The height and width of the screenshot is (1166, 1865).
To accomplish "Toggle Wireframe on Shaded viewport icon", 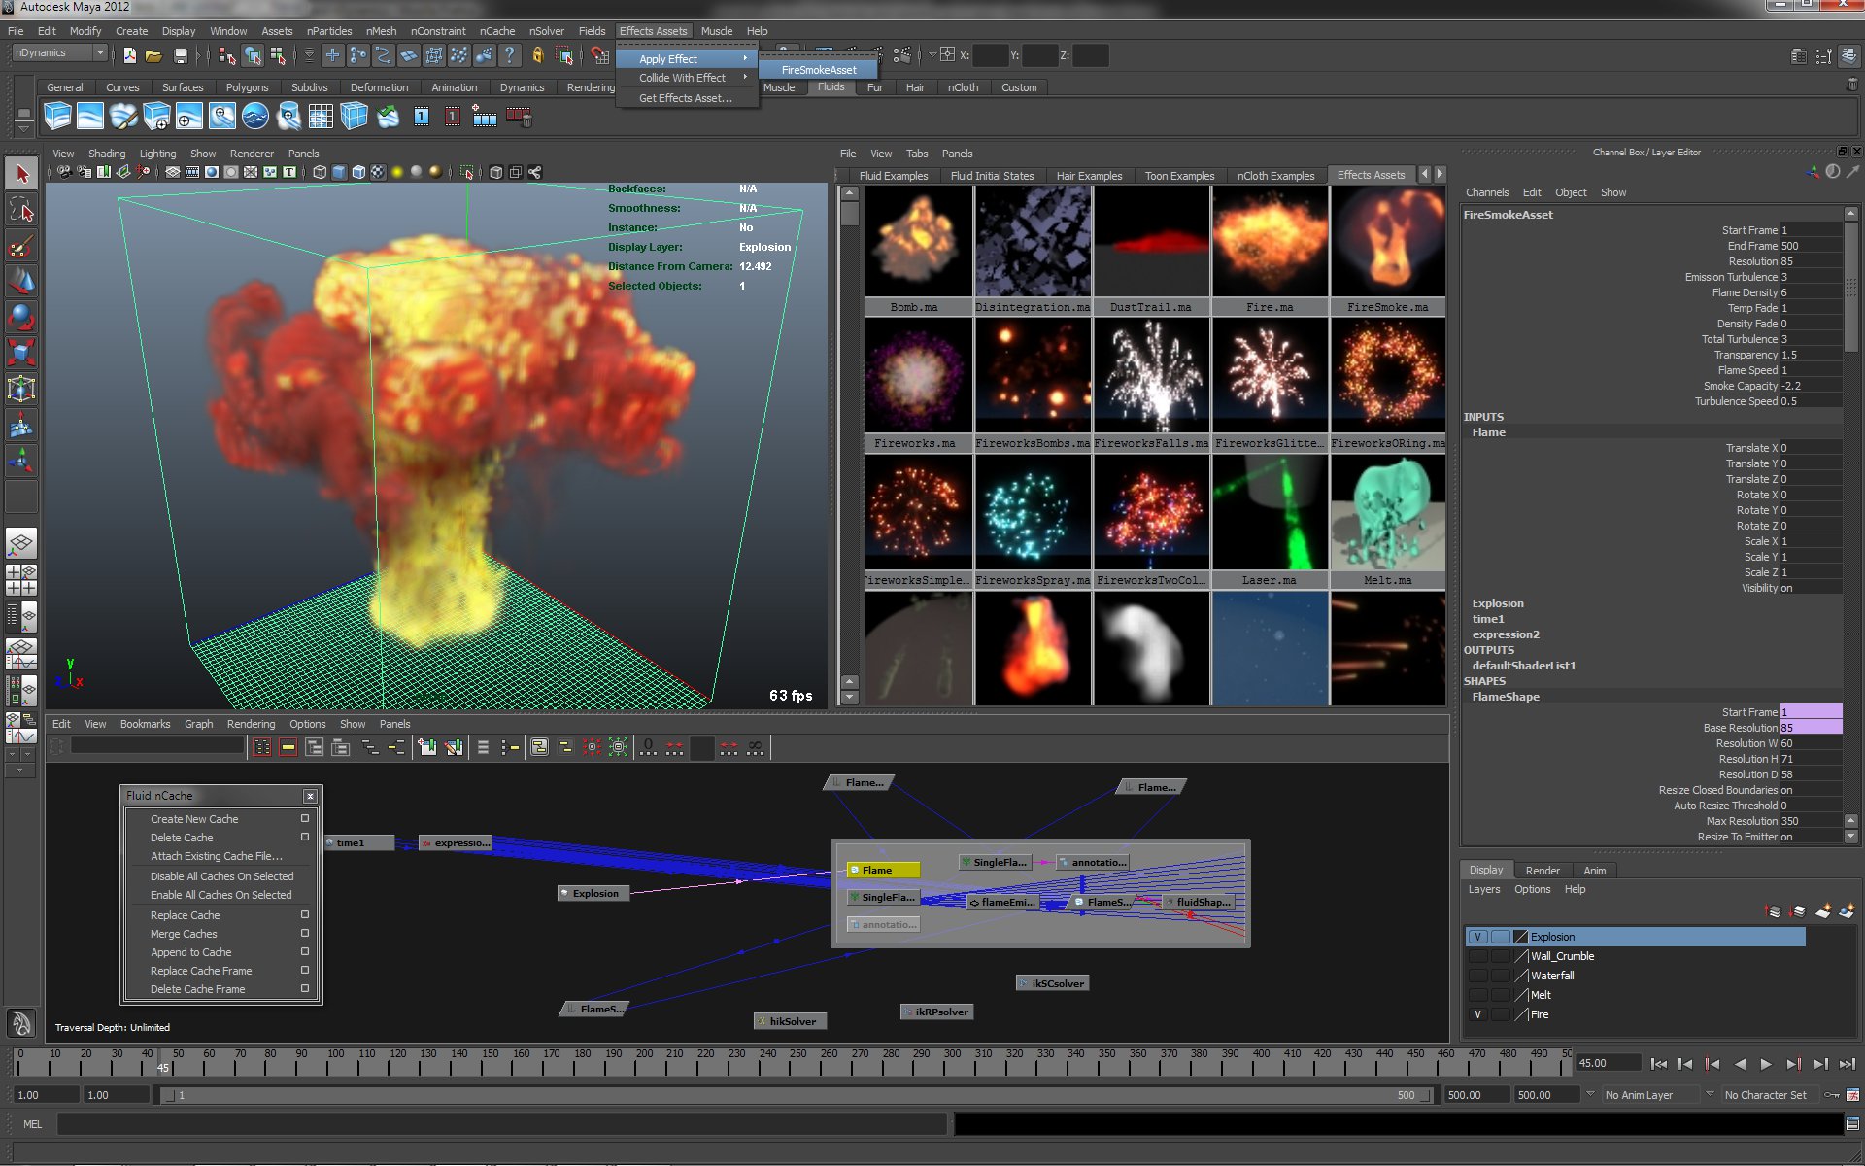I will (x=358, y=172).
